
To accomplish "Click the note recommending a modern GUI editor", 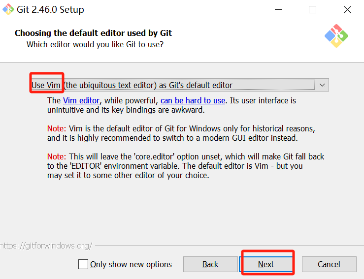I will (181, 133).
